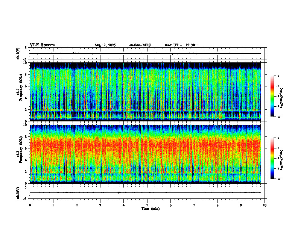The height and width of the screenshot is (230, 298).
Task: Click the "-7" tick on ch.2 color bar
Action: (278, 148)
